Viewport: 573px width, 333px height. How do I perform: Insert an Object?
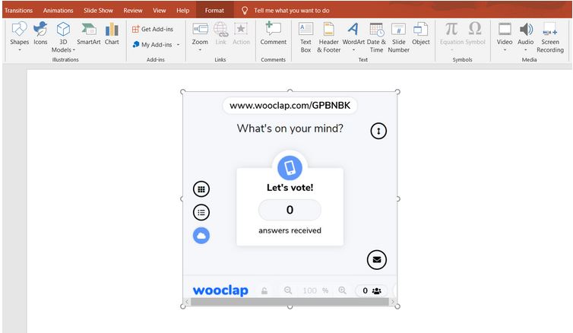(x=420, y=33)
